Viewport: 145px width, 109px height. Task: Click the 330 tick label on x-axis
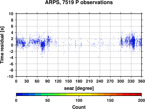click(x=131, y=81)
